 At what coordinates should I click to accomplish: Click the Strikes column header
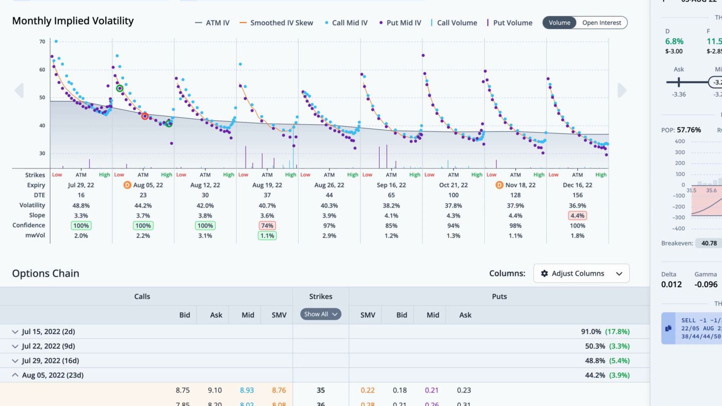point(321,297)
